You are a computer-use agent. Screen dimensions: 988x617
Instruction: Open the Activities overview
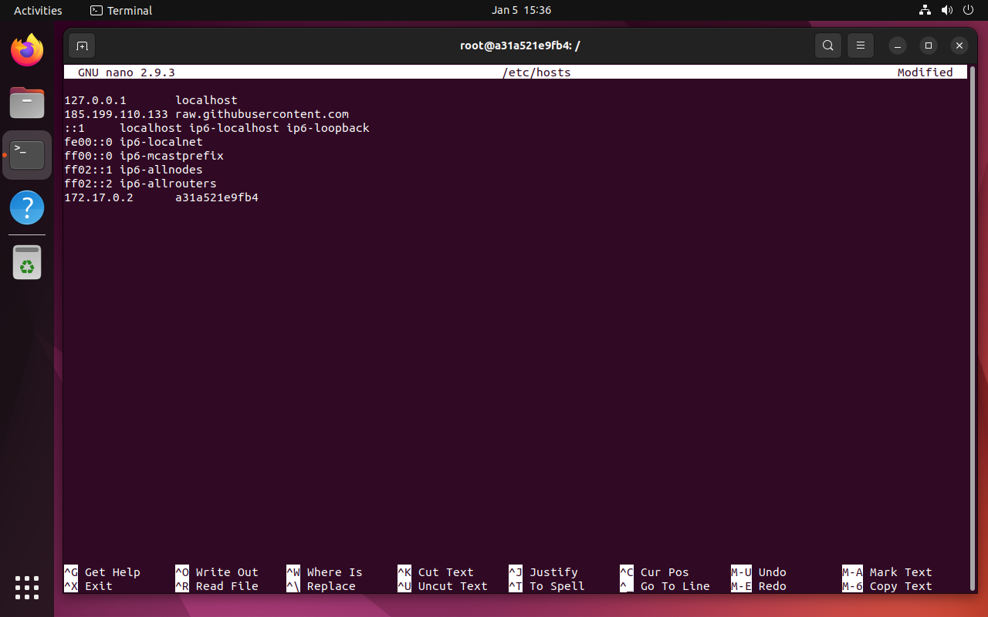pyautogui.click(x=38, y=10)
